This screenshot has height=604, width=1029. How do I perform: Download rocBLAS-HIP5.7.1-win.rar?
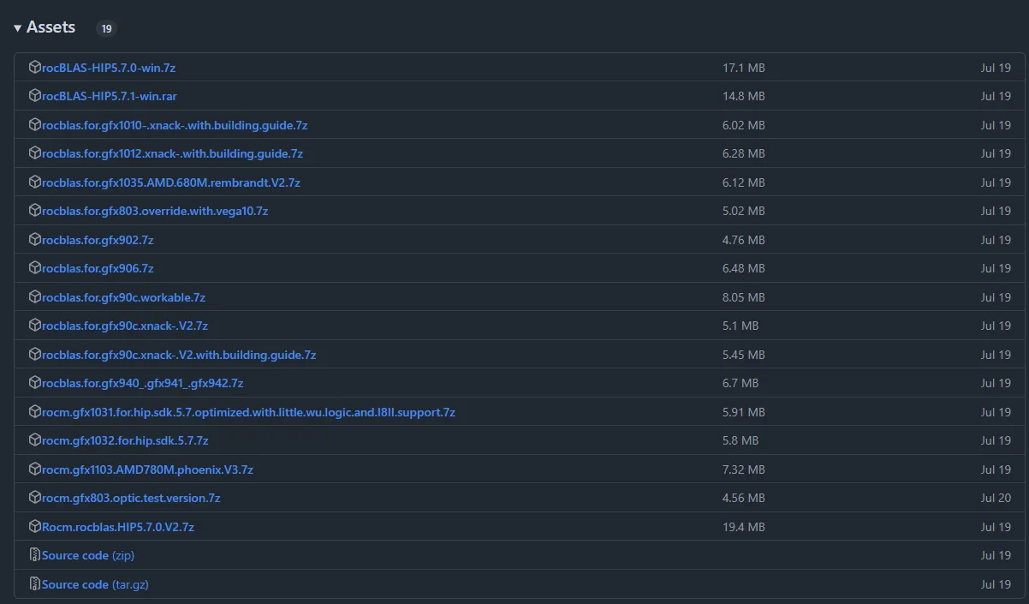pyautogui.click(x=110, y=96)
